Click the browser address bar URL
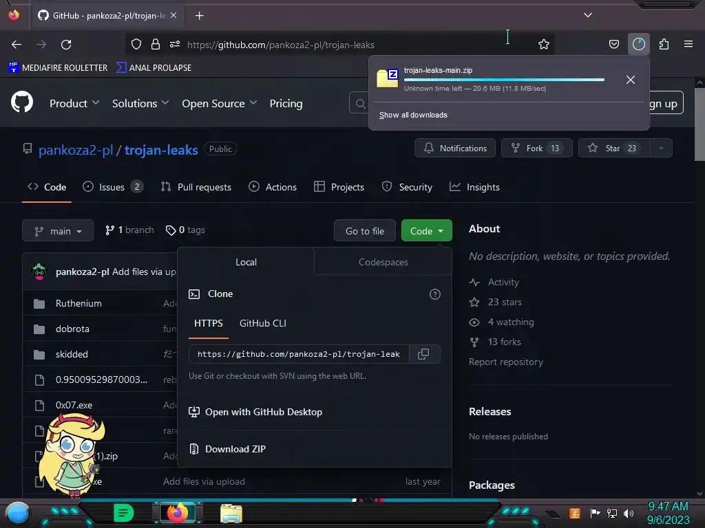Screen dimensions: 705x528 281,45
